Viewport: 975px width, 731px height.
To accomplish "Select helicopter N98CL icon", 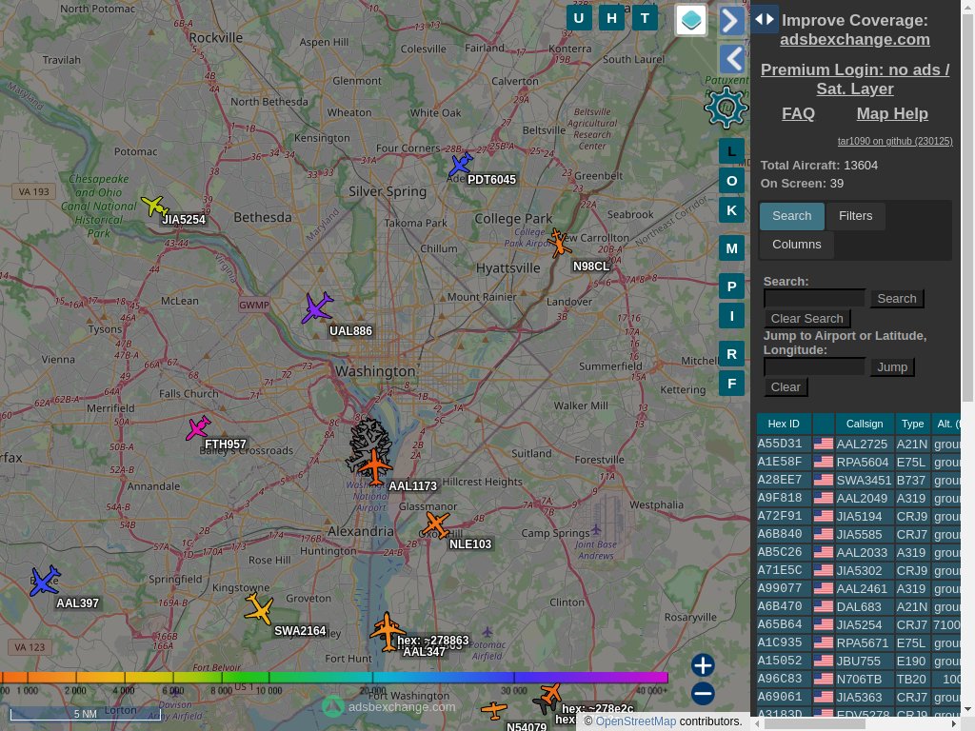I will tap(559, 243).
